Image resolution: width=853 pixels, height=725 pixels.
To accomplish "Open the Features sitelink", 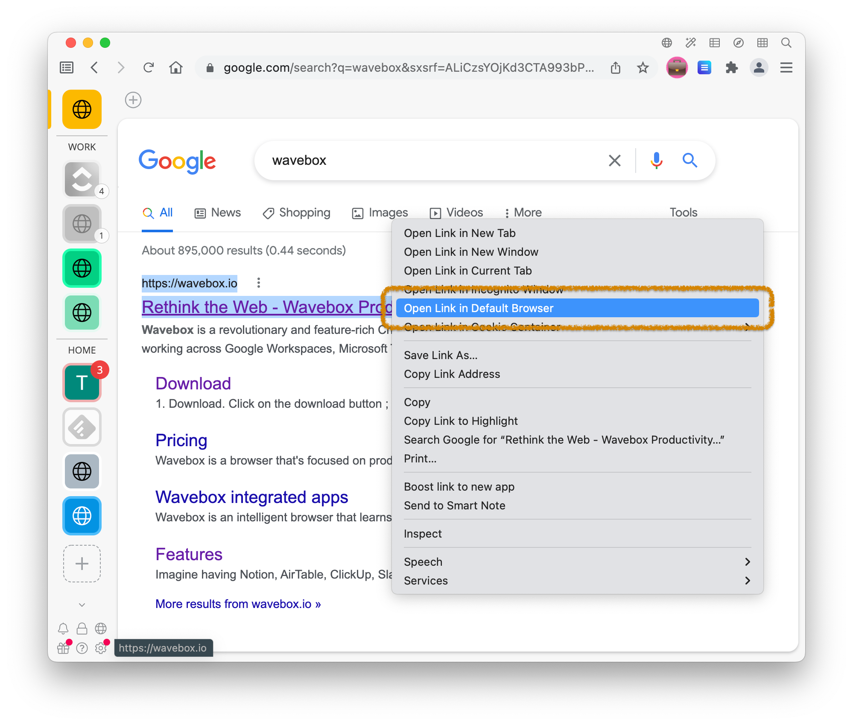I will (x=189, y=554).
